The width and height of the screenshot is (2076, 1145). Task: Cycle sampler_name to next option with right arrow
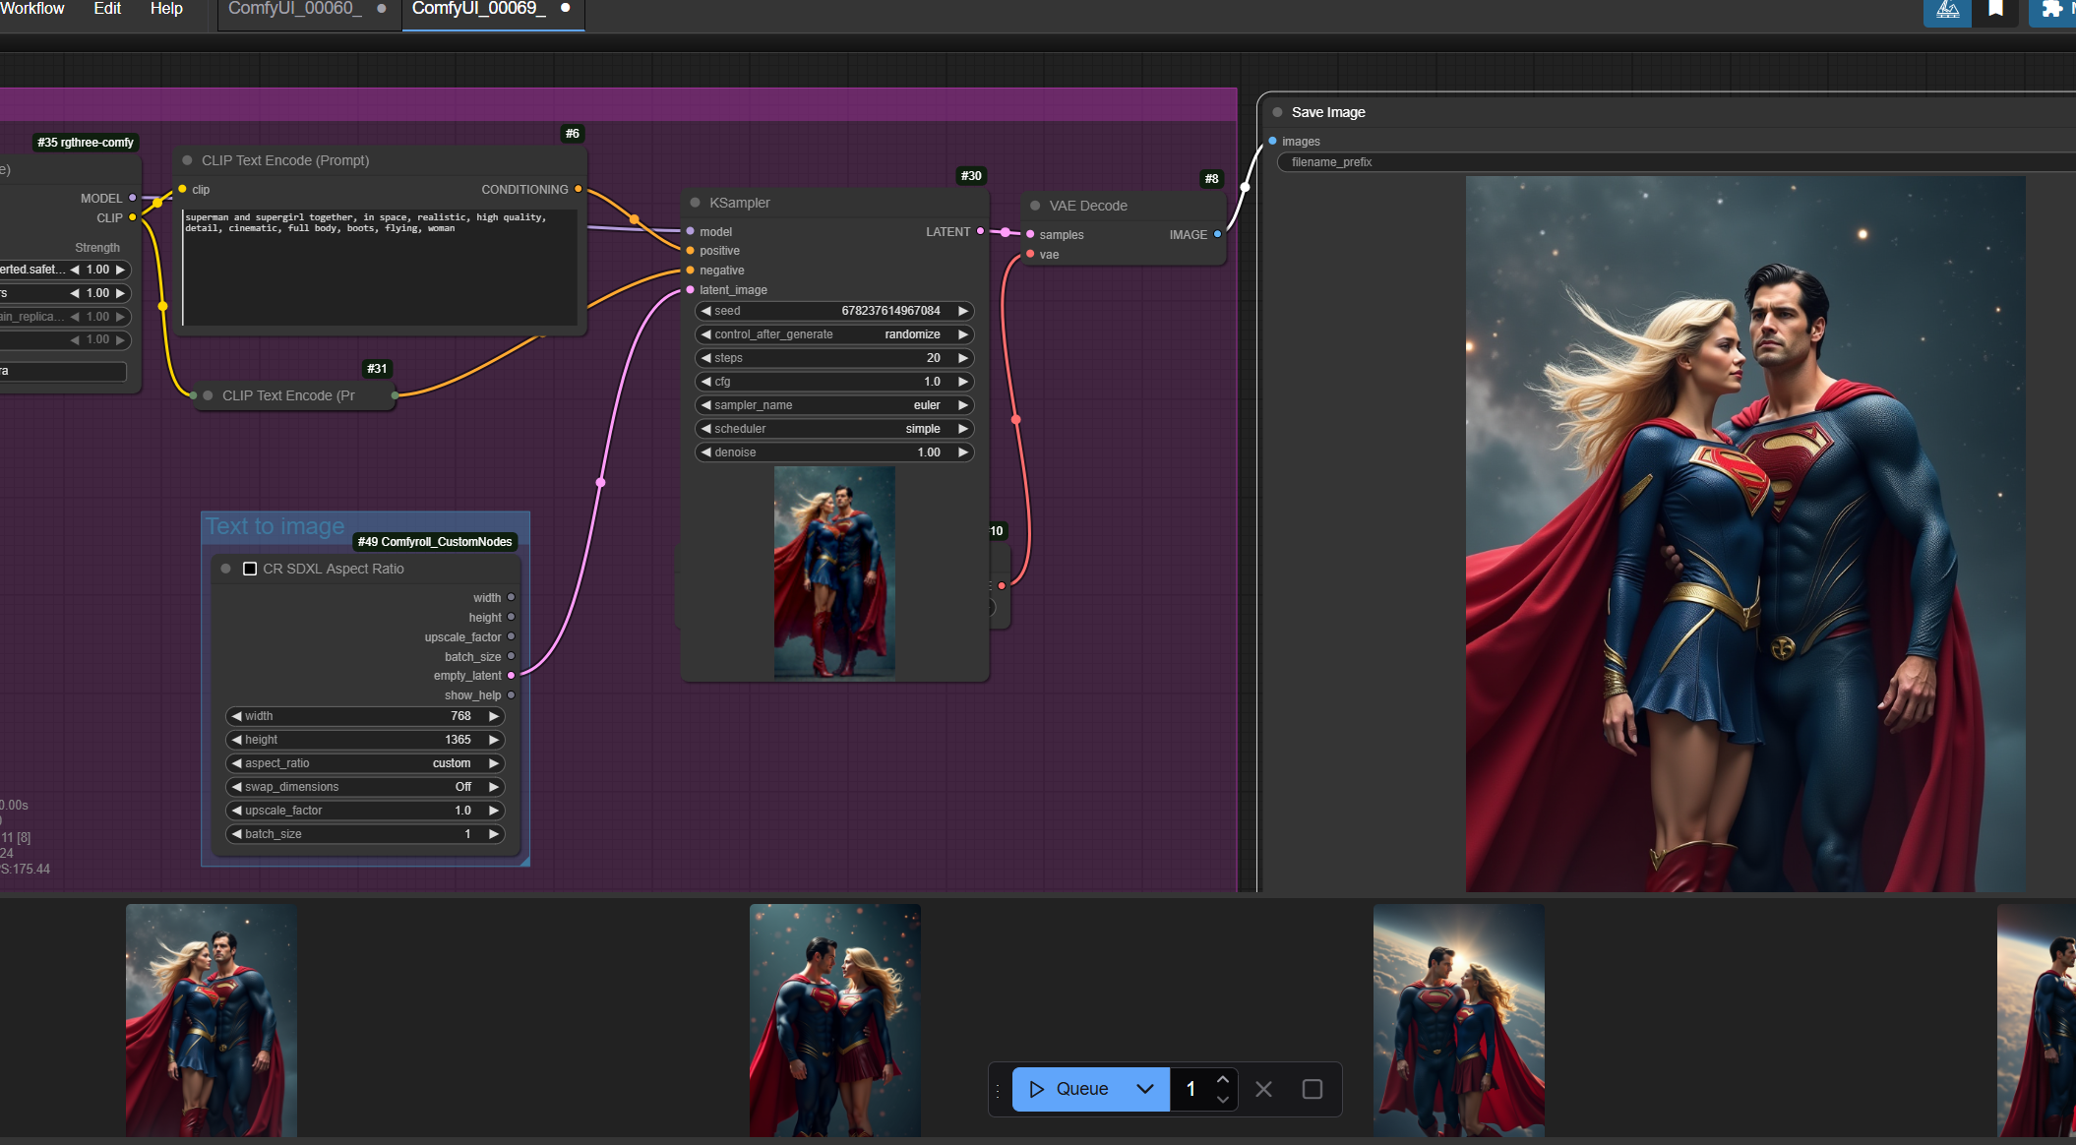pos(963,405)
